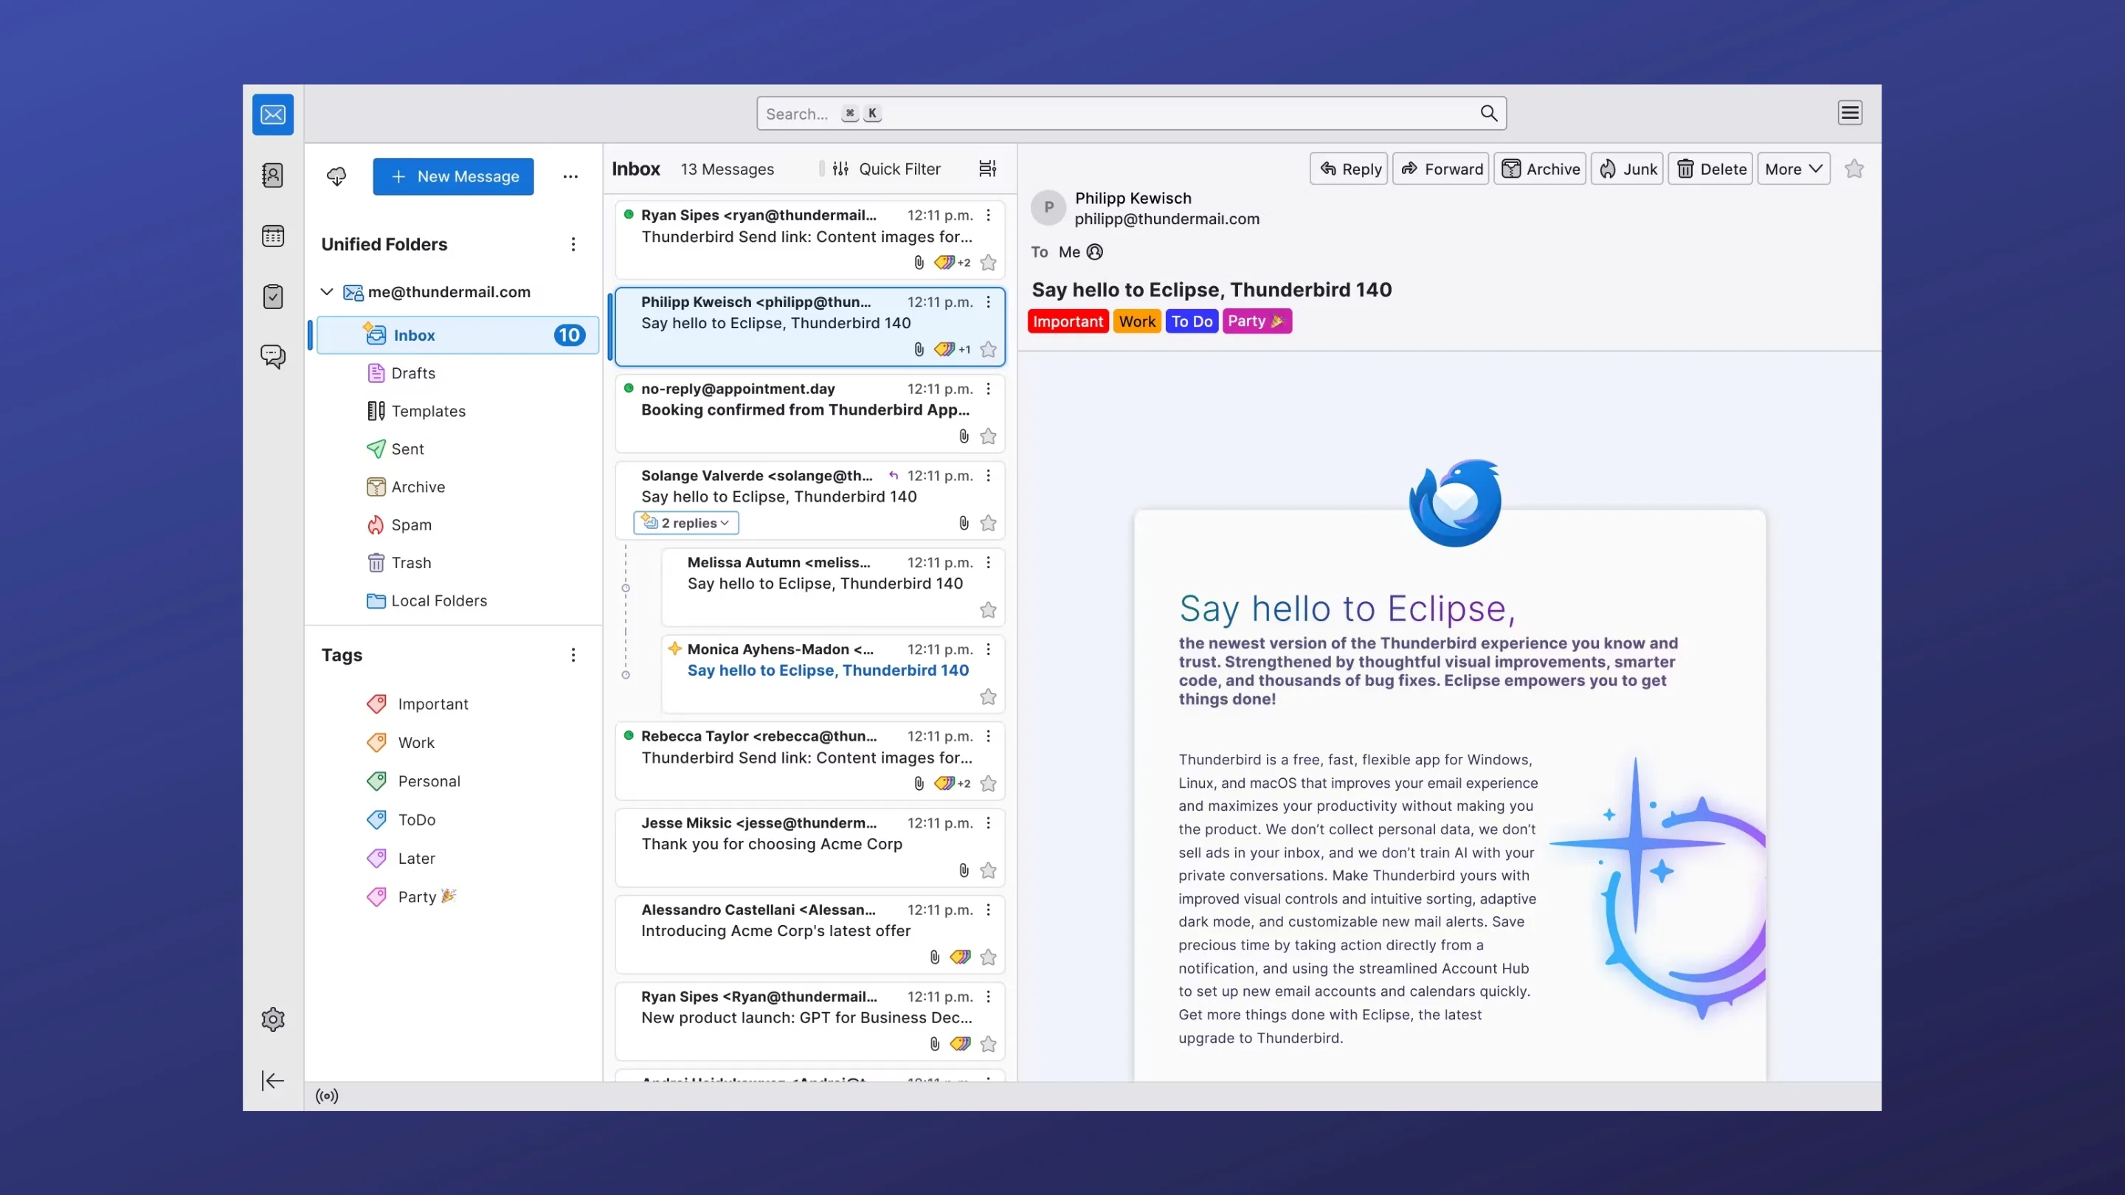Star the Monica Ayhens-Madon message
2125x1195 pixels.
tap(988, 697)
